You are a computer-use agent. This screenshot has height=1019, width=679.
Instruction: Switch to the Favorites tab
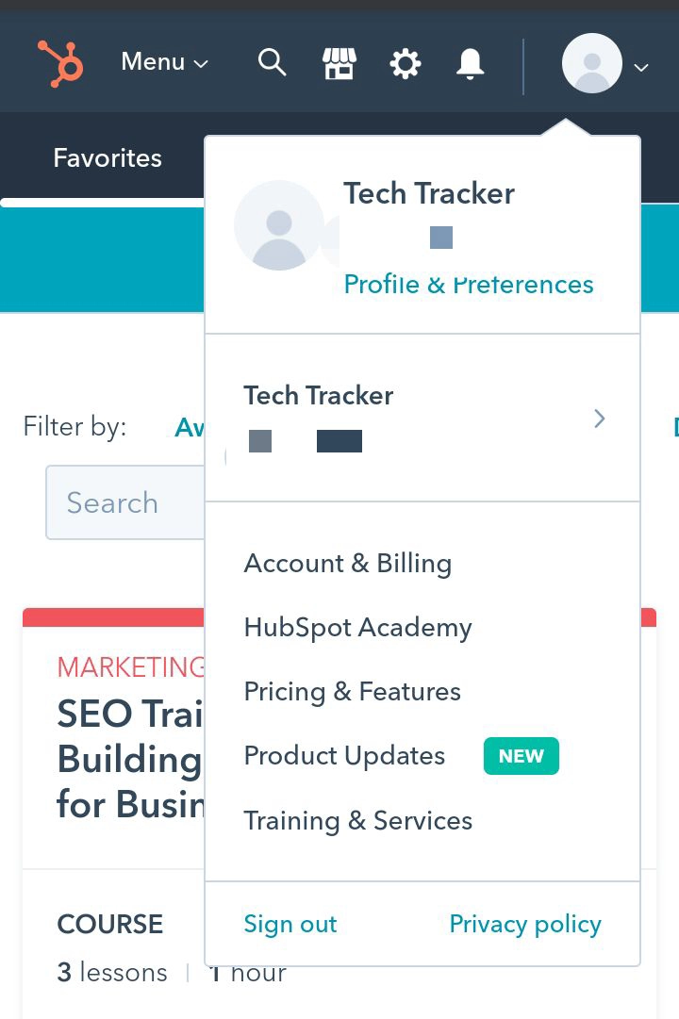[x=108, y=157]
